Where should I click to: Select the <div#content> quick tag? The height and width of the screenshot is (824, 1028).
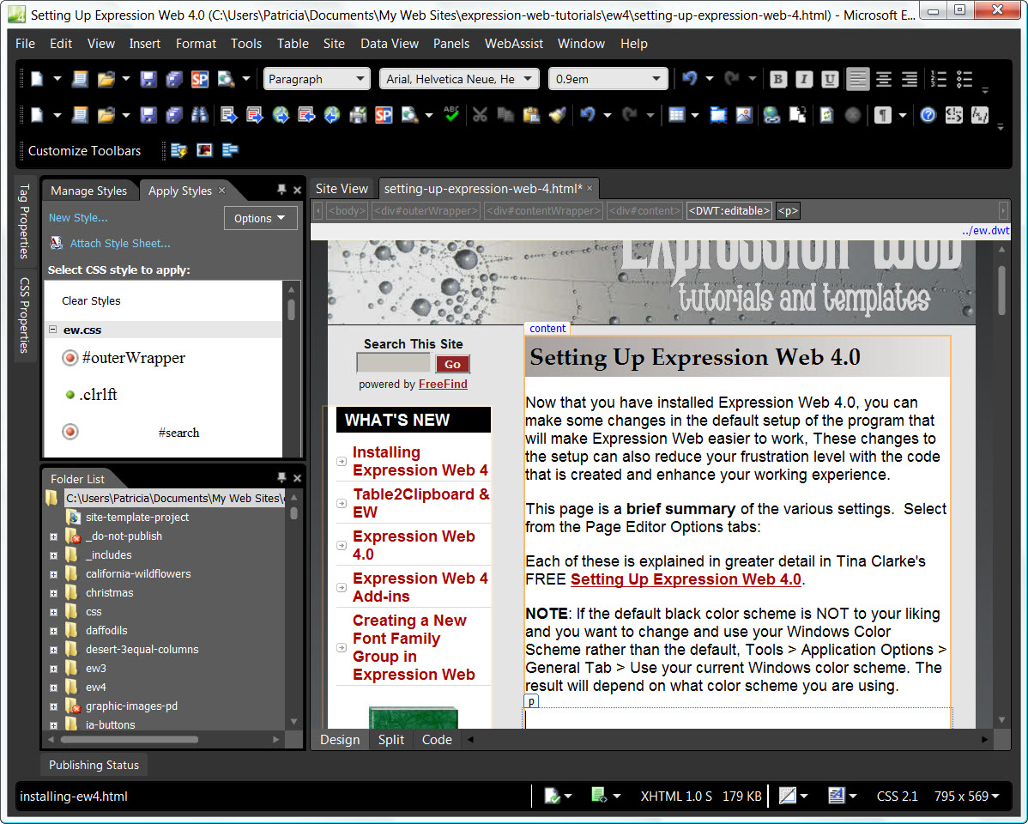click(x=644, y=210)
